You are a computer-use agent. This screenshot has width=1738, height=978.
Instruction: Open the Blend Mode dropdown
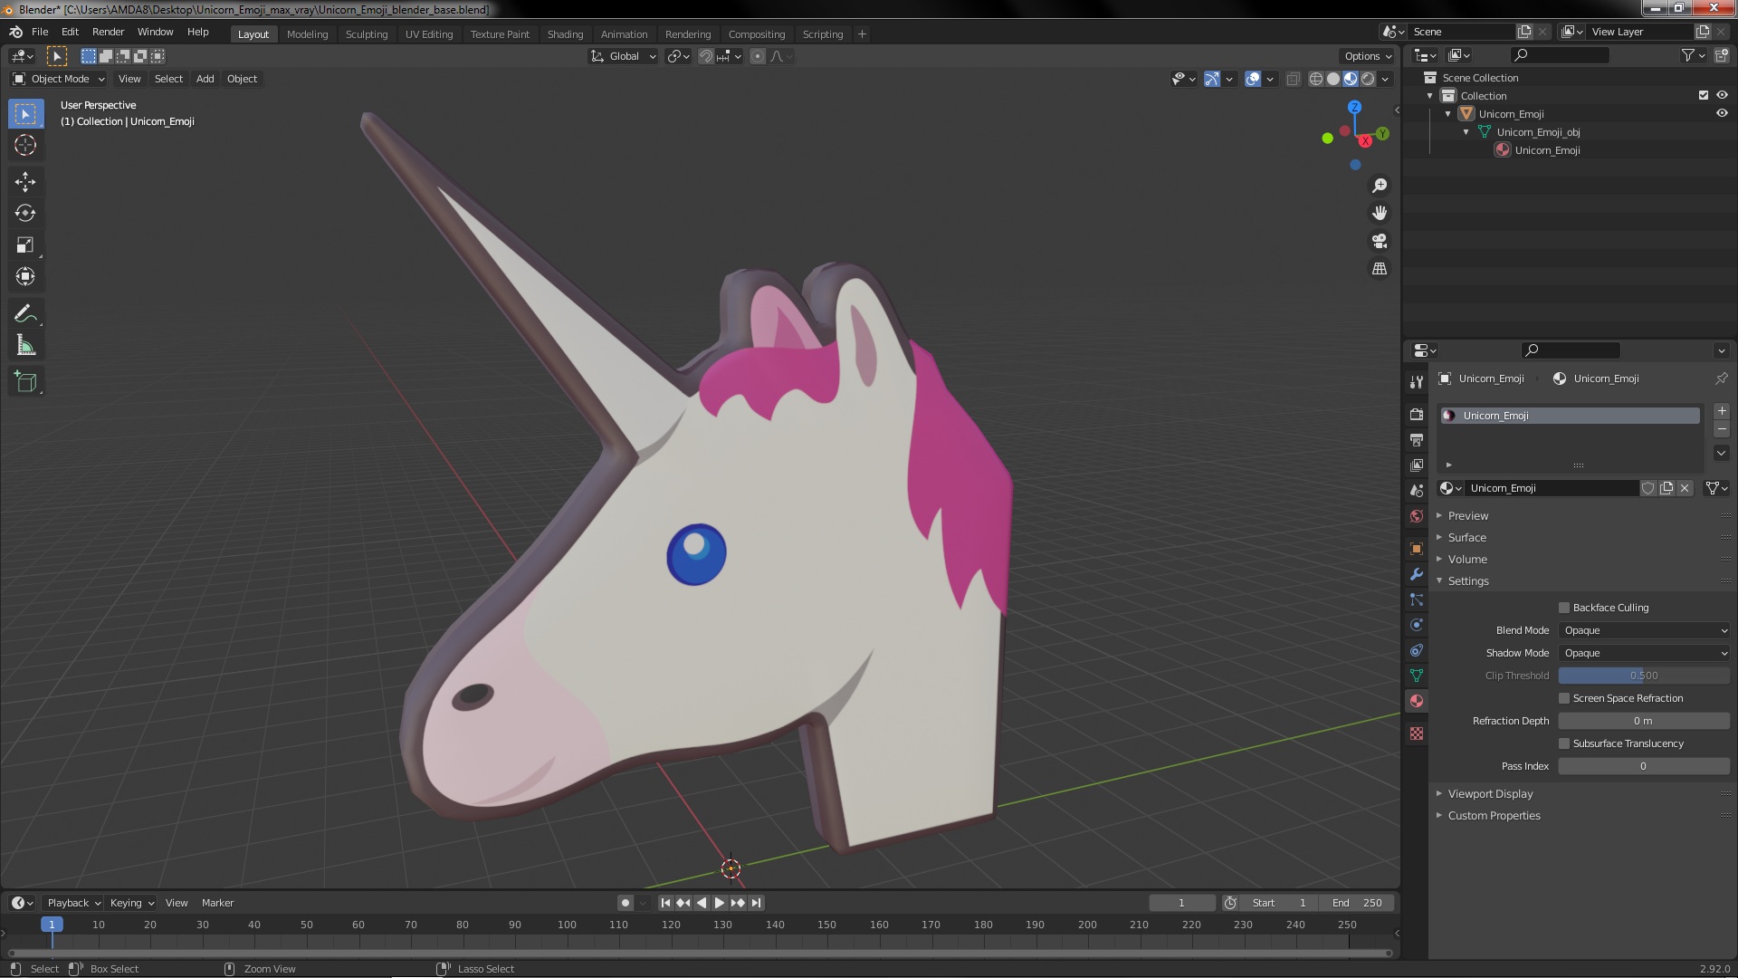pyautogui.click(x=1644, y=630)
